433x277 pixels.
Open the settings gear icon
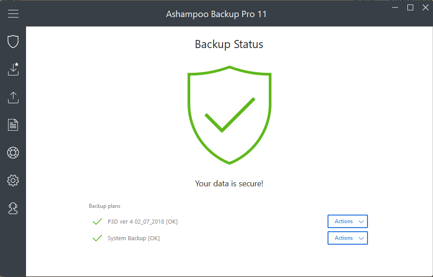(13, 180)
